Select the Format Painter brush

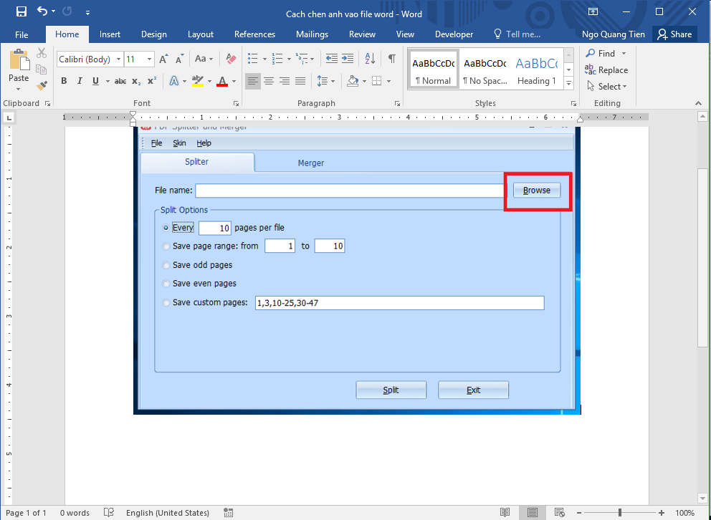click(42, 85)
